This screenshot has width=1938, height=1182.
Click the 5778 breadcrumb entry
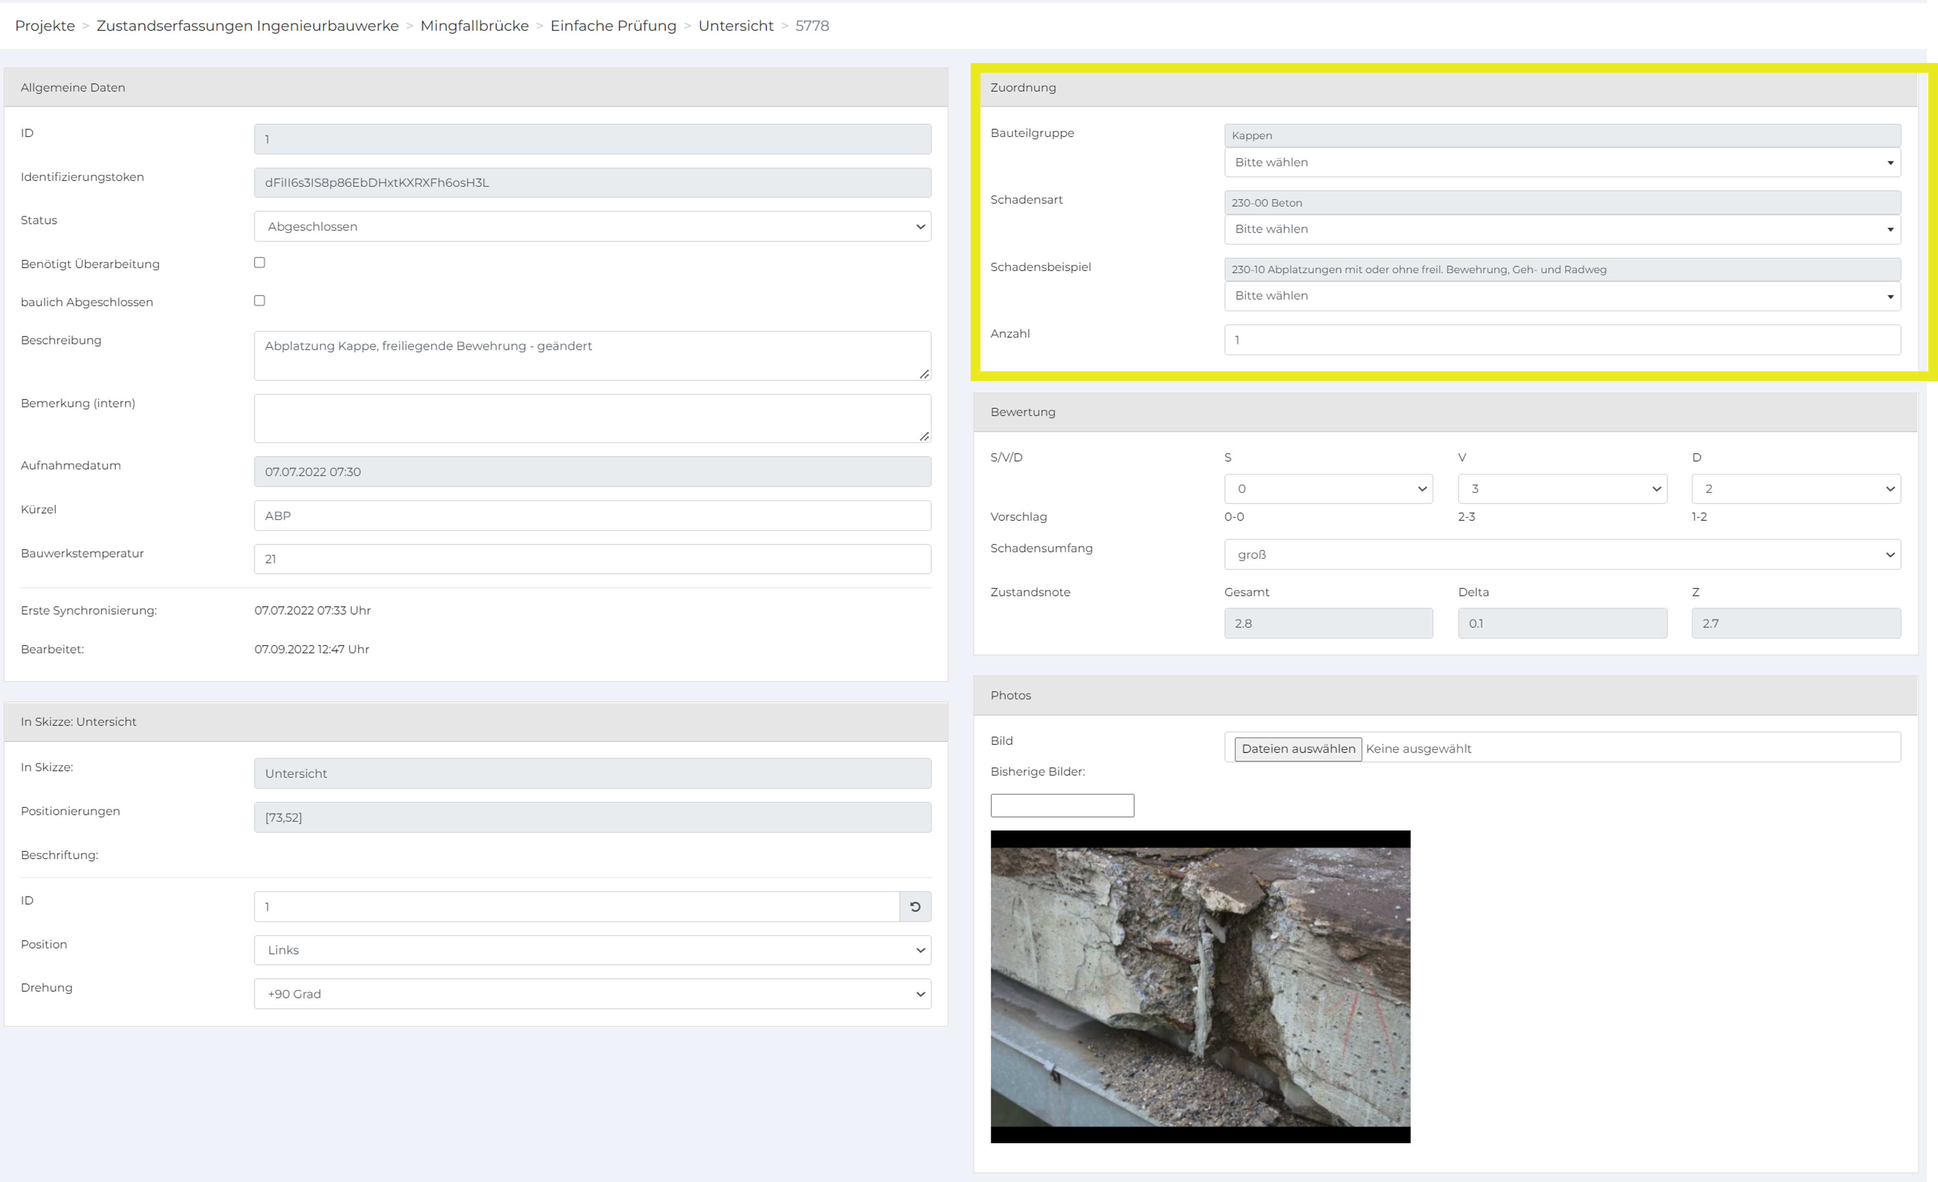point(812,26)
